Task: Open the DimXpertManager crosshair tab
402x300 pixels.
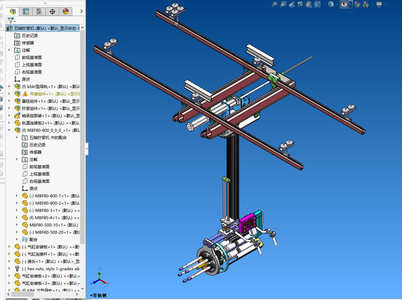Action: [52, 12]
